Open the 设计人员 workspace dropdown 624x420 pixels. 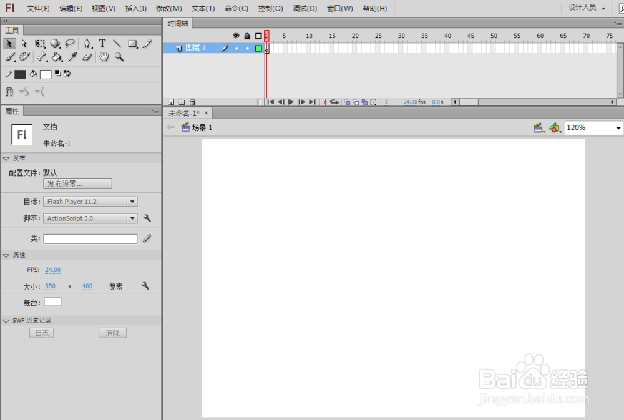(x=587, y=7)
